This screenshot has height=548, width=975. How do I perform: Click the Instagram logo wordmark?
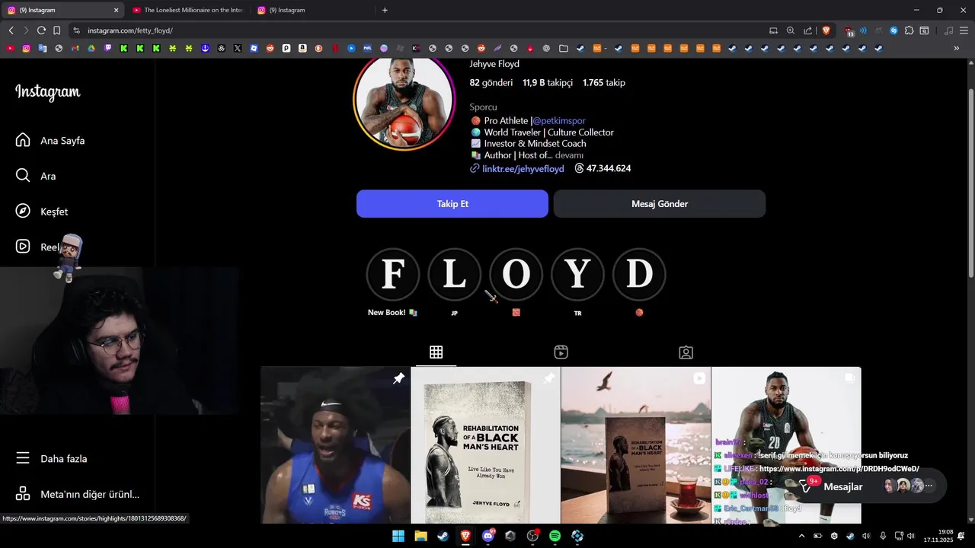[47, 92]
